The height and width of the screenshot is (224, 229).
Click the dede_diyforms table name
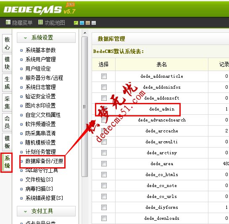162,207
